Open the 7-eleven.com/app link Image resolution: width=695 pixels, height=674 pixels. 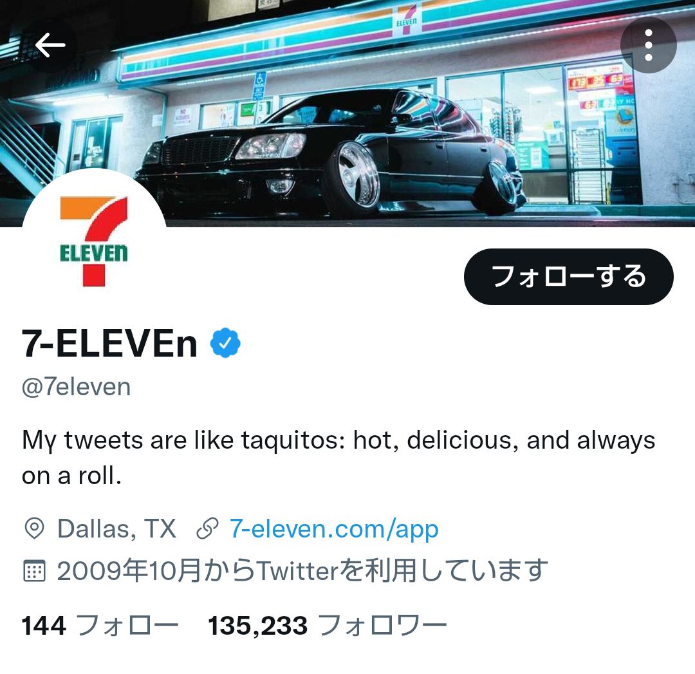point(334,529)
